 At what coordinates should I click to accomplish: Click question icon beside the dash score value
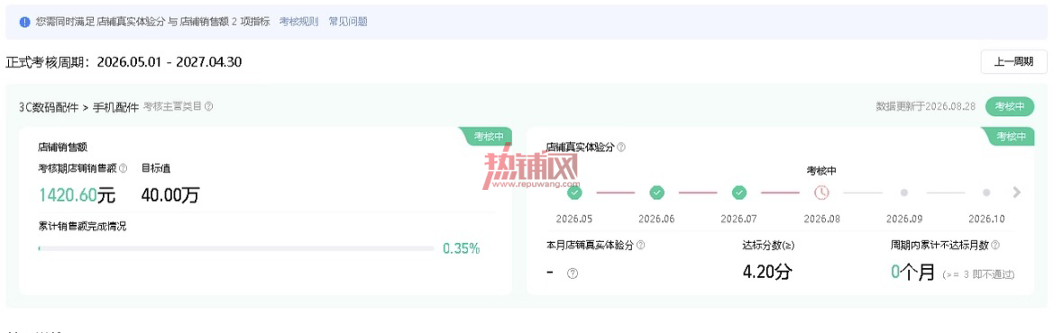(573, 274)
